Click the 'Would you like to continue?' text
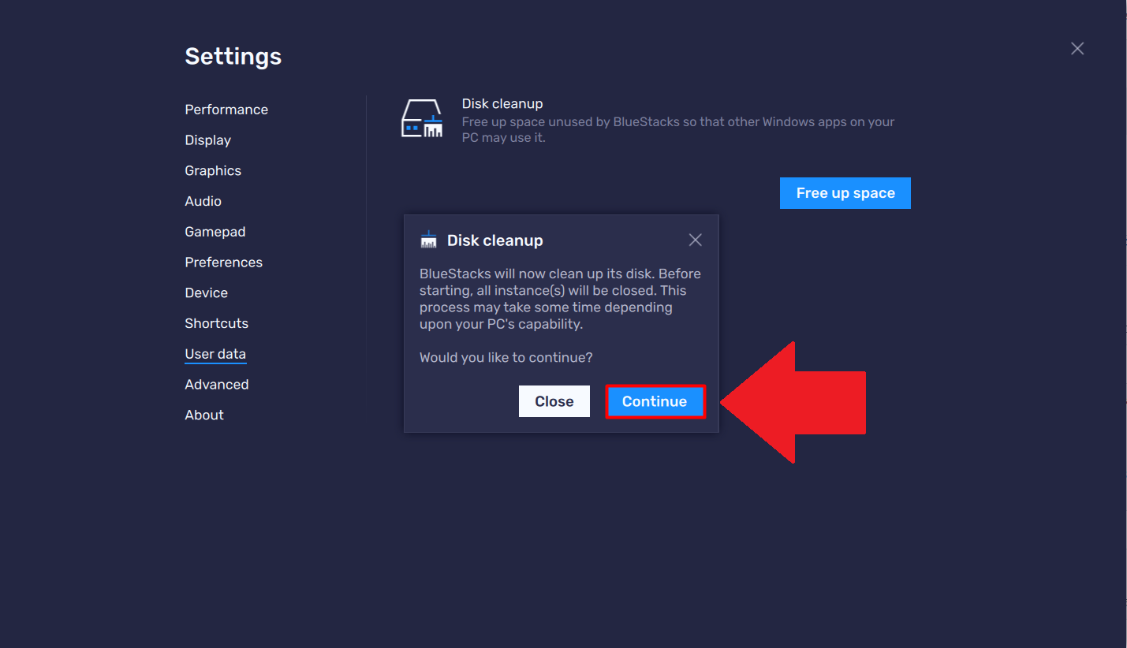1127x648 pixels. [506, 358]
